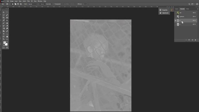Screen dimensions: 199x112
Task: Select the Pen tool
Action: point(7,31)
